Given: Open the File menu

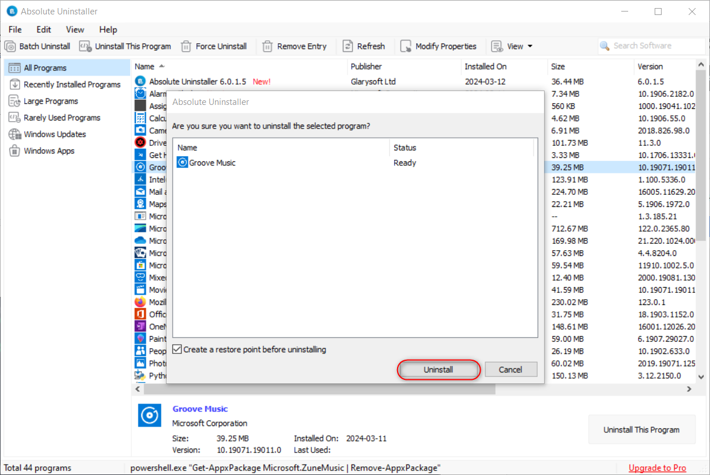Looking at the screenshot, I should 15,29.
